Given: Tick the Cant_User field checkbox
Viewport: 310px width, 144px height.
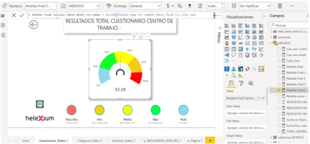Looking at the screenshot, I should 279,61.
